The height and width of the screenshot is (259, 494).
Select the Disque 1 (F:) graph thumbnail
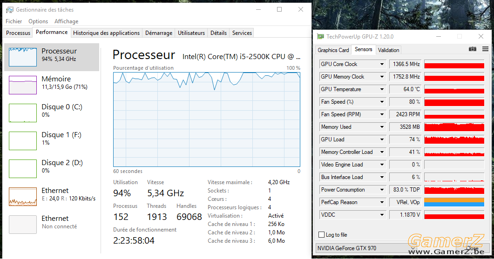[23, 141]
